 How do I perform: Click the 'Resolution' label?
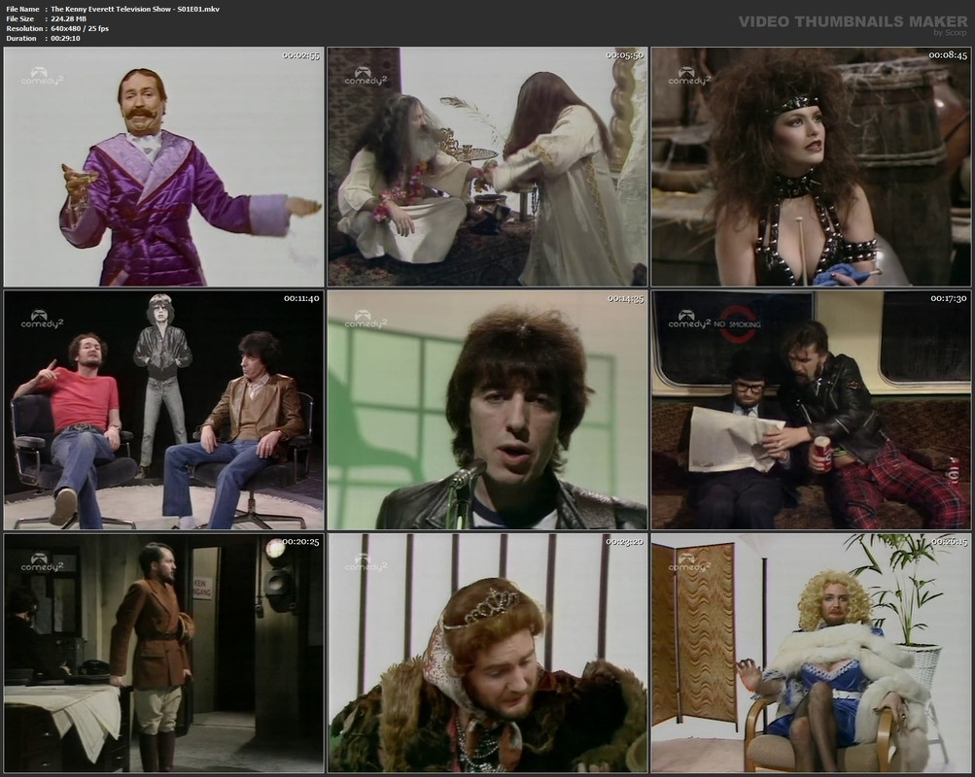coord(24,28)
